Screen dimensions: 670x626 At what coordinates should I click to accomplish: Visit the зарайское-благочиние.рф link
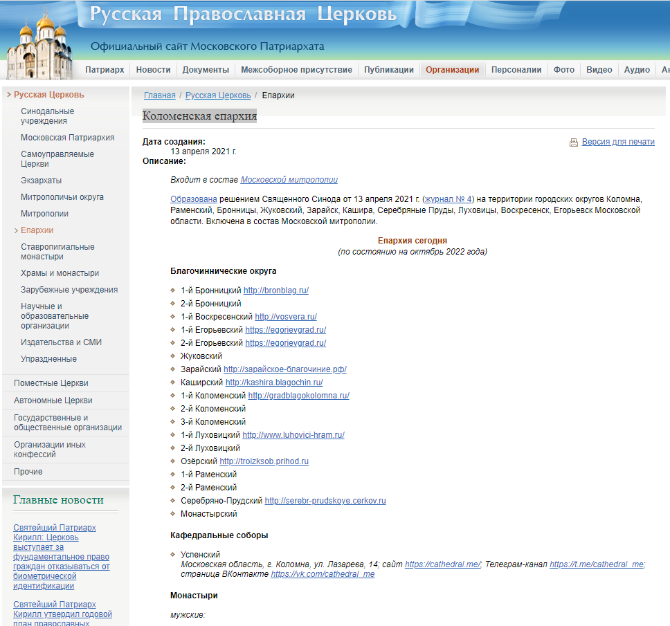coord(285,369)
